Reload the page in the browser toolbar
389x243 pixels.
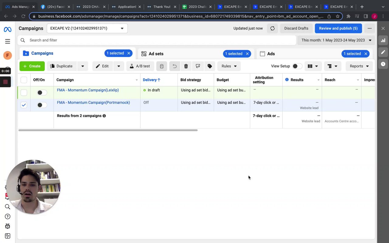pos(23,16)
